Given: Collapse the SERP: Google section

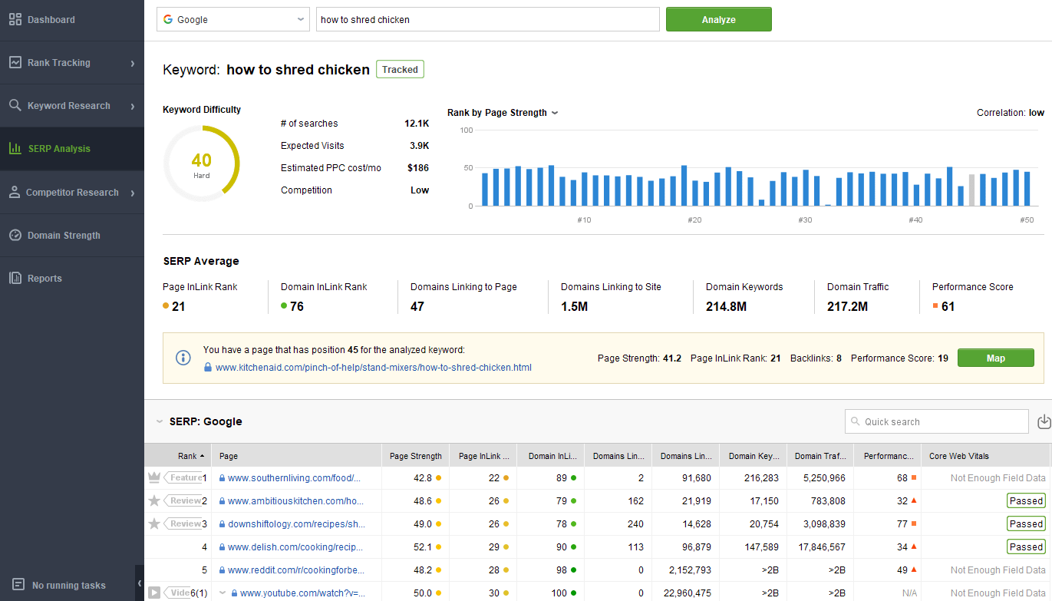Looking at the screenshot, I should point(160,421).
